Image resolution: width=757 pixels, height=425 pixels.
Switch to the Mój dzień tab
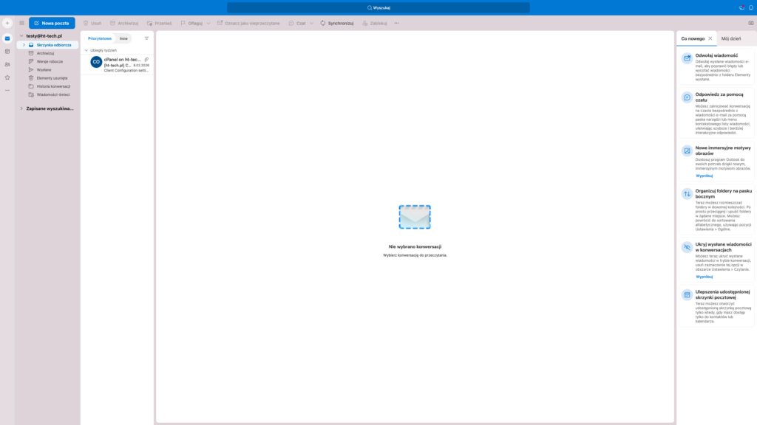coord(731,38)
